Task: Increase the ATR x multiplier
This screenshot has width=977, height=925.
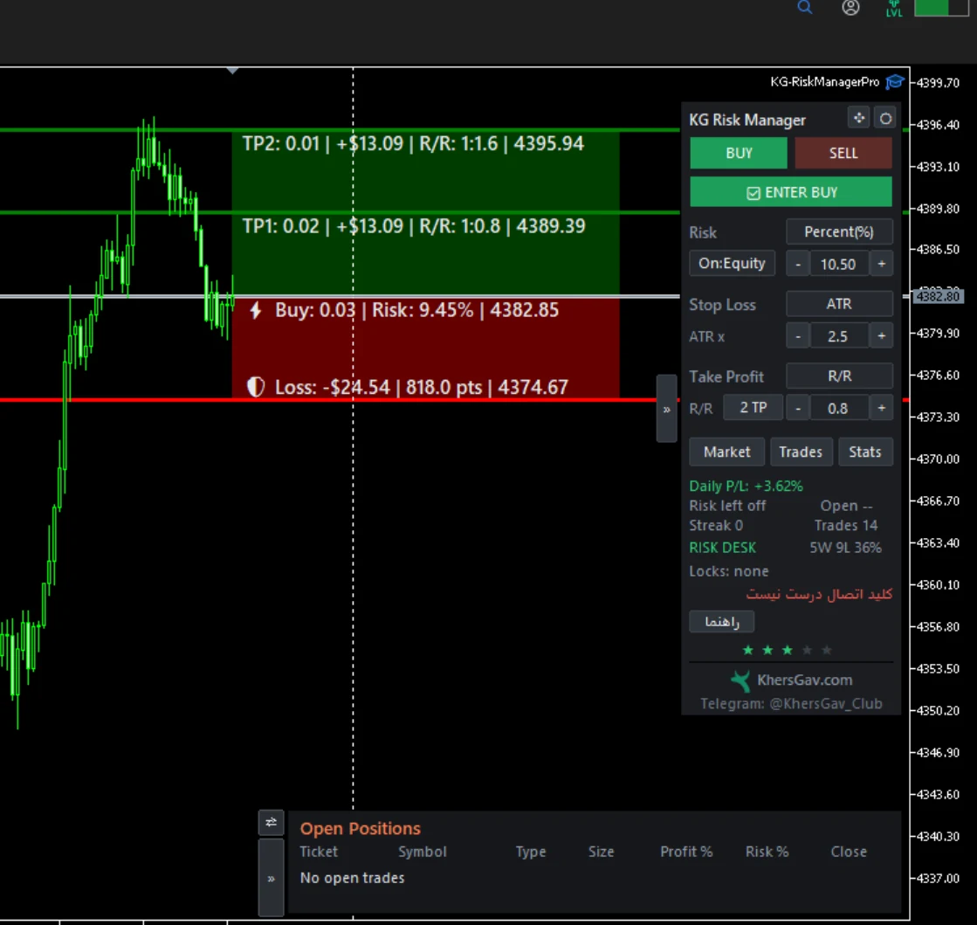Action: point(881,336)
